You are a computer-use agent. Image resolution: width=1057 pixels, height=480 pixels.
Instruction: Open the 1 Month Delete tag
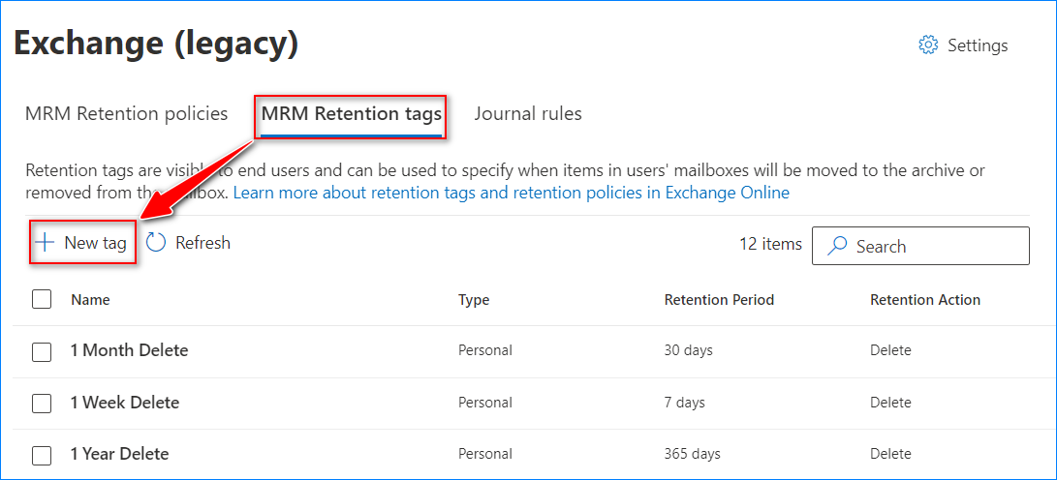129,350
